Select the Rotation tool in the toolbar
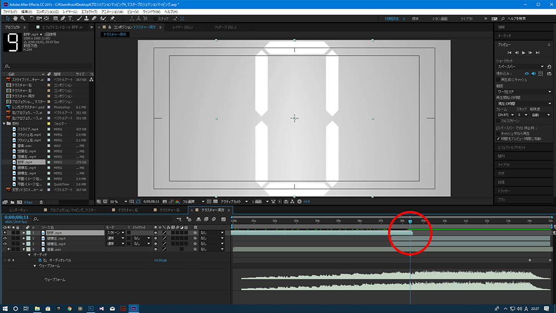Screen dimensions: 556x313 tap(31, 18)
